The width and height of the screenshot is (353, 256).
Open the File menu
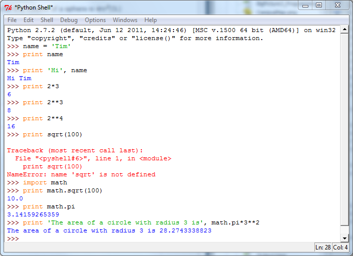click(x=12, y=20)
